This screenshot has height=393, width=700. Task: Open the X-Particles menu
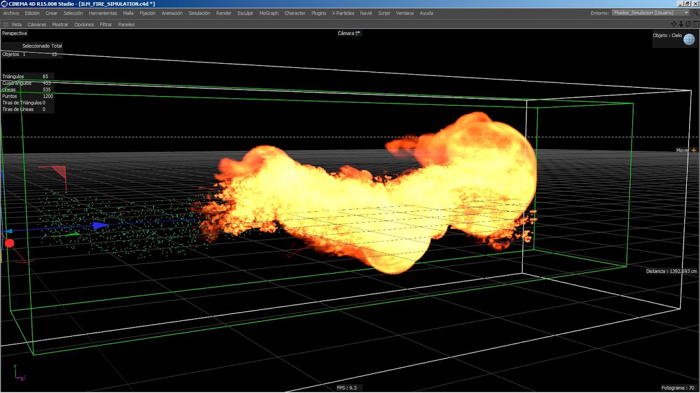tap(343, 13)
